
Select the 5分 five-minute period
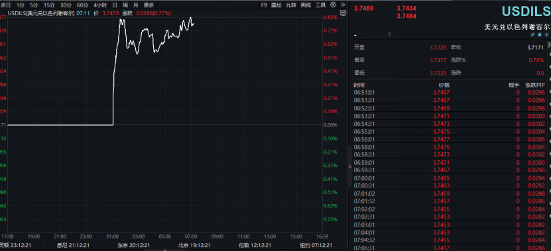(34, 5)
